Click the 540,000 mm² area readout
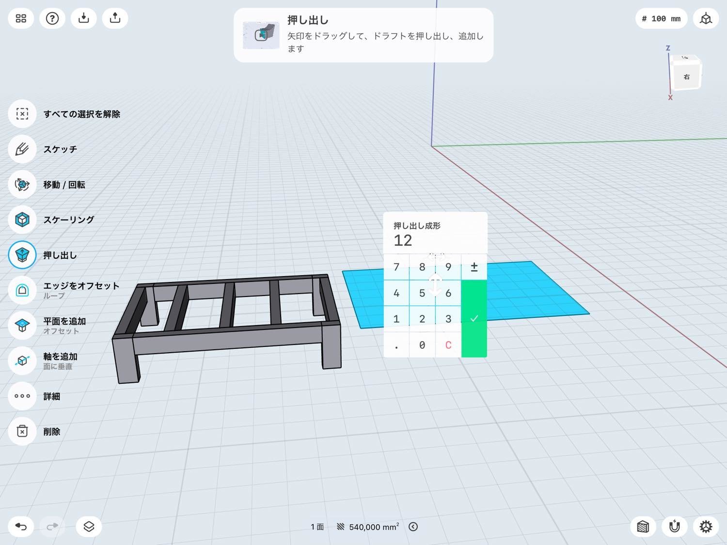The width and height of the screenshot is (727, 545). tap(374, 527)
